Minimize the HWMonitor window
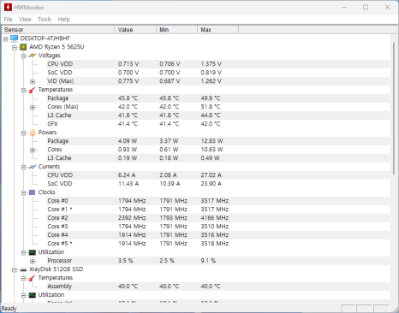Image resolution: width=399 pixels, height=313 pixels. point(344,8)
